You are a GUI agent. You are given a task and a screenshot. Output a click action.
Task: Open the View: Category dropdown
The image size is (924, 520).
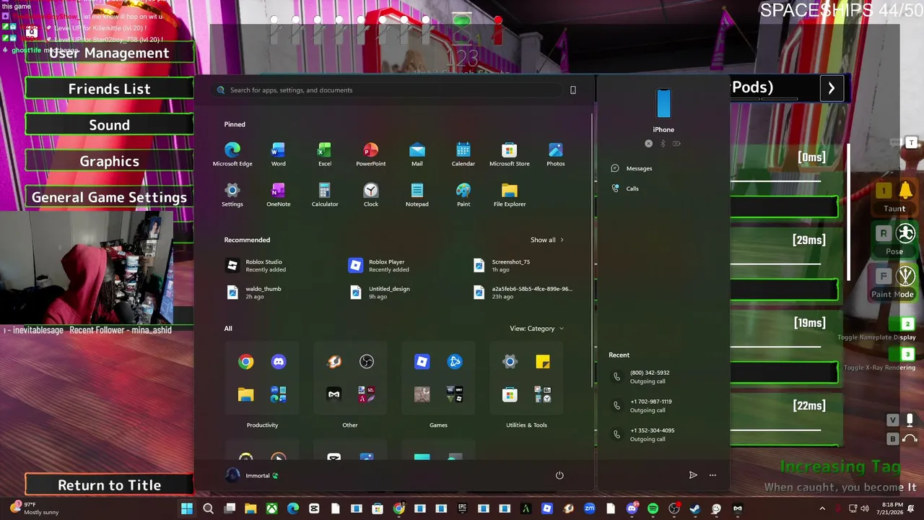tap(536, 329)
